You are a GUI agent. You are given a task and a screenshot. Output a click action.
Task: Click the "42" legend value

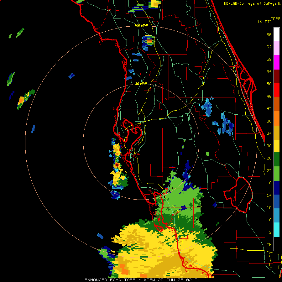coord(269,109)
